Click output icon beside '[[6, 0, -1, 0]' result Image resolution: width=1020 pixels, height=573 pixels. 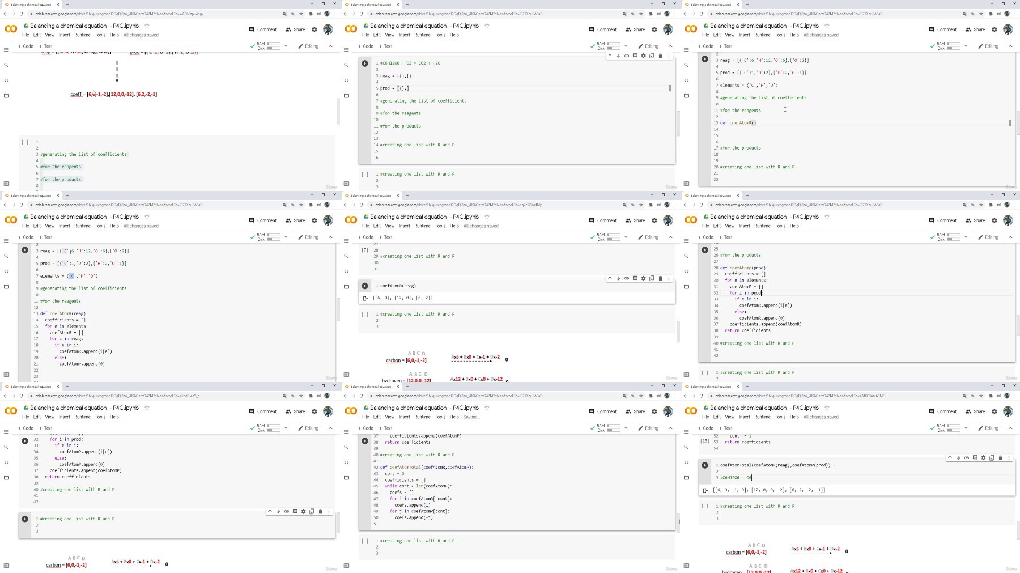pyautogui.click(x=705, y=490)
